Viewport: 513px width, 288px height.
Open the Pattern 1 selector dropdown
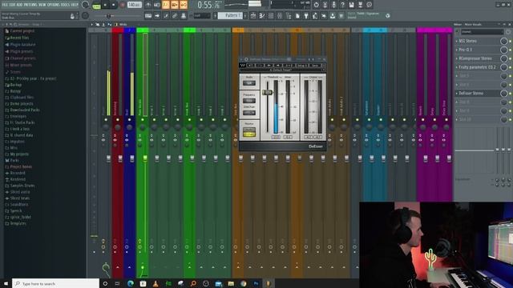[x=230, y=16]
